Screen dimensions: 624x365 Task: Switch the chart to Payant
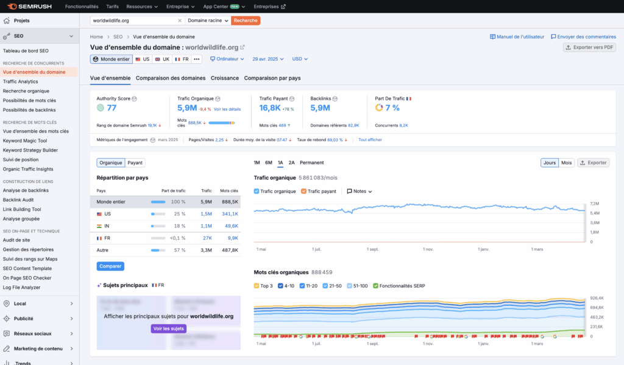pyautogui.click(x=135, y=163)
